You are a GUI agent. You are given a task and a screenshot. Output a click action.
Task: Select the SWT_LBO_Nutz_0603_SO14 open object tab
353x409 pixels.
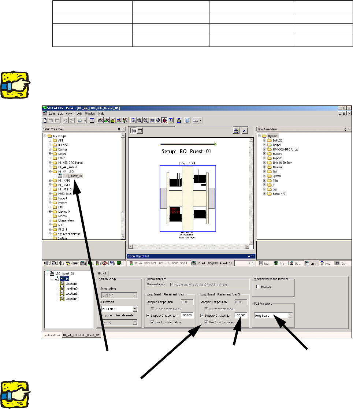(x=158, y=263)
